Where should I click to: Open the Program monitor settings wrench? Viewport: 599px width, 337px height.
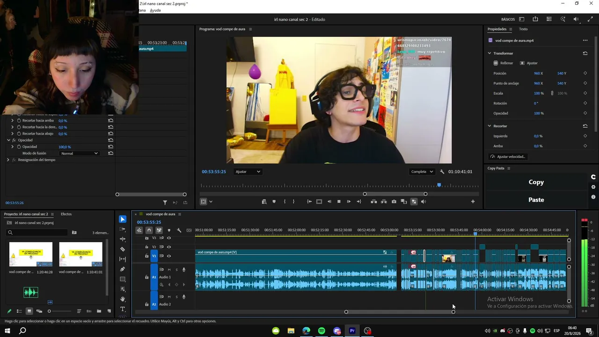click(442, 172)
